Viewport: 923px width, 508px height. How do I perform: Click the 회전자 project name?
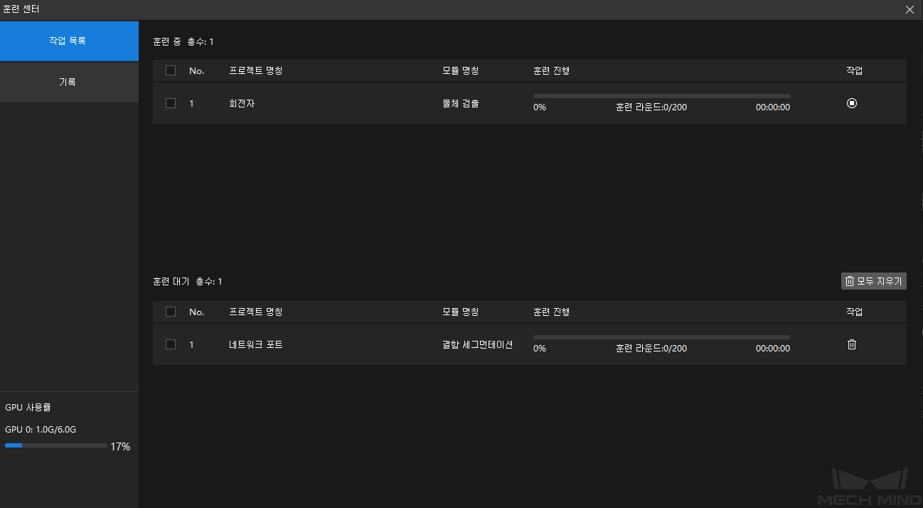pos(242,103)
